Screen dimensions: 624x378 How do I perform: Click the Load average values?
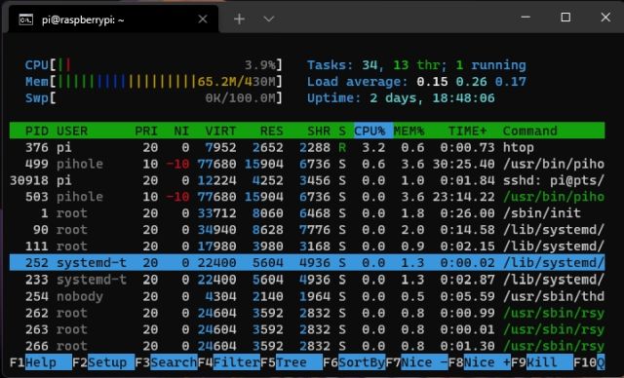pos(471,82)
